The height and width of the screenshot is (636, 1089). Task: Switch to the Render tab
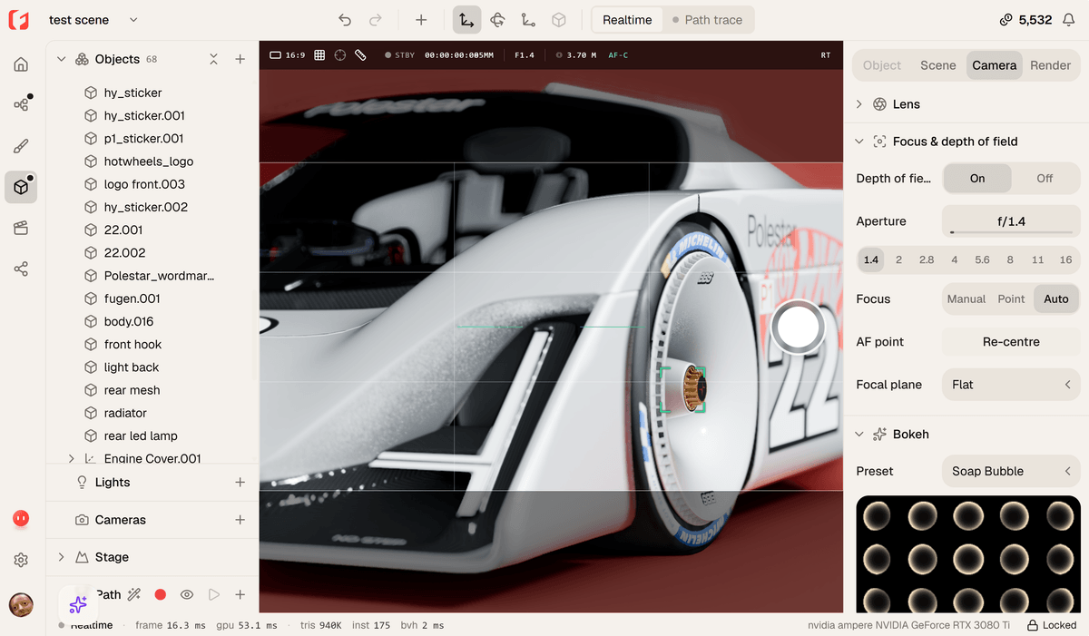tap(1050, 65)
